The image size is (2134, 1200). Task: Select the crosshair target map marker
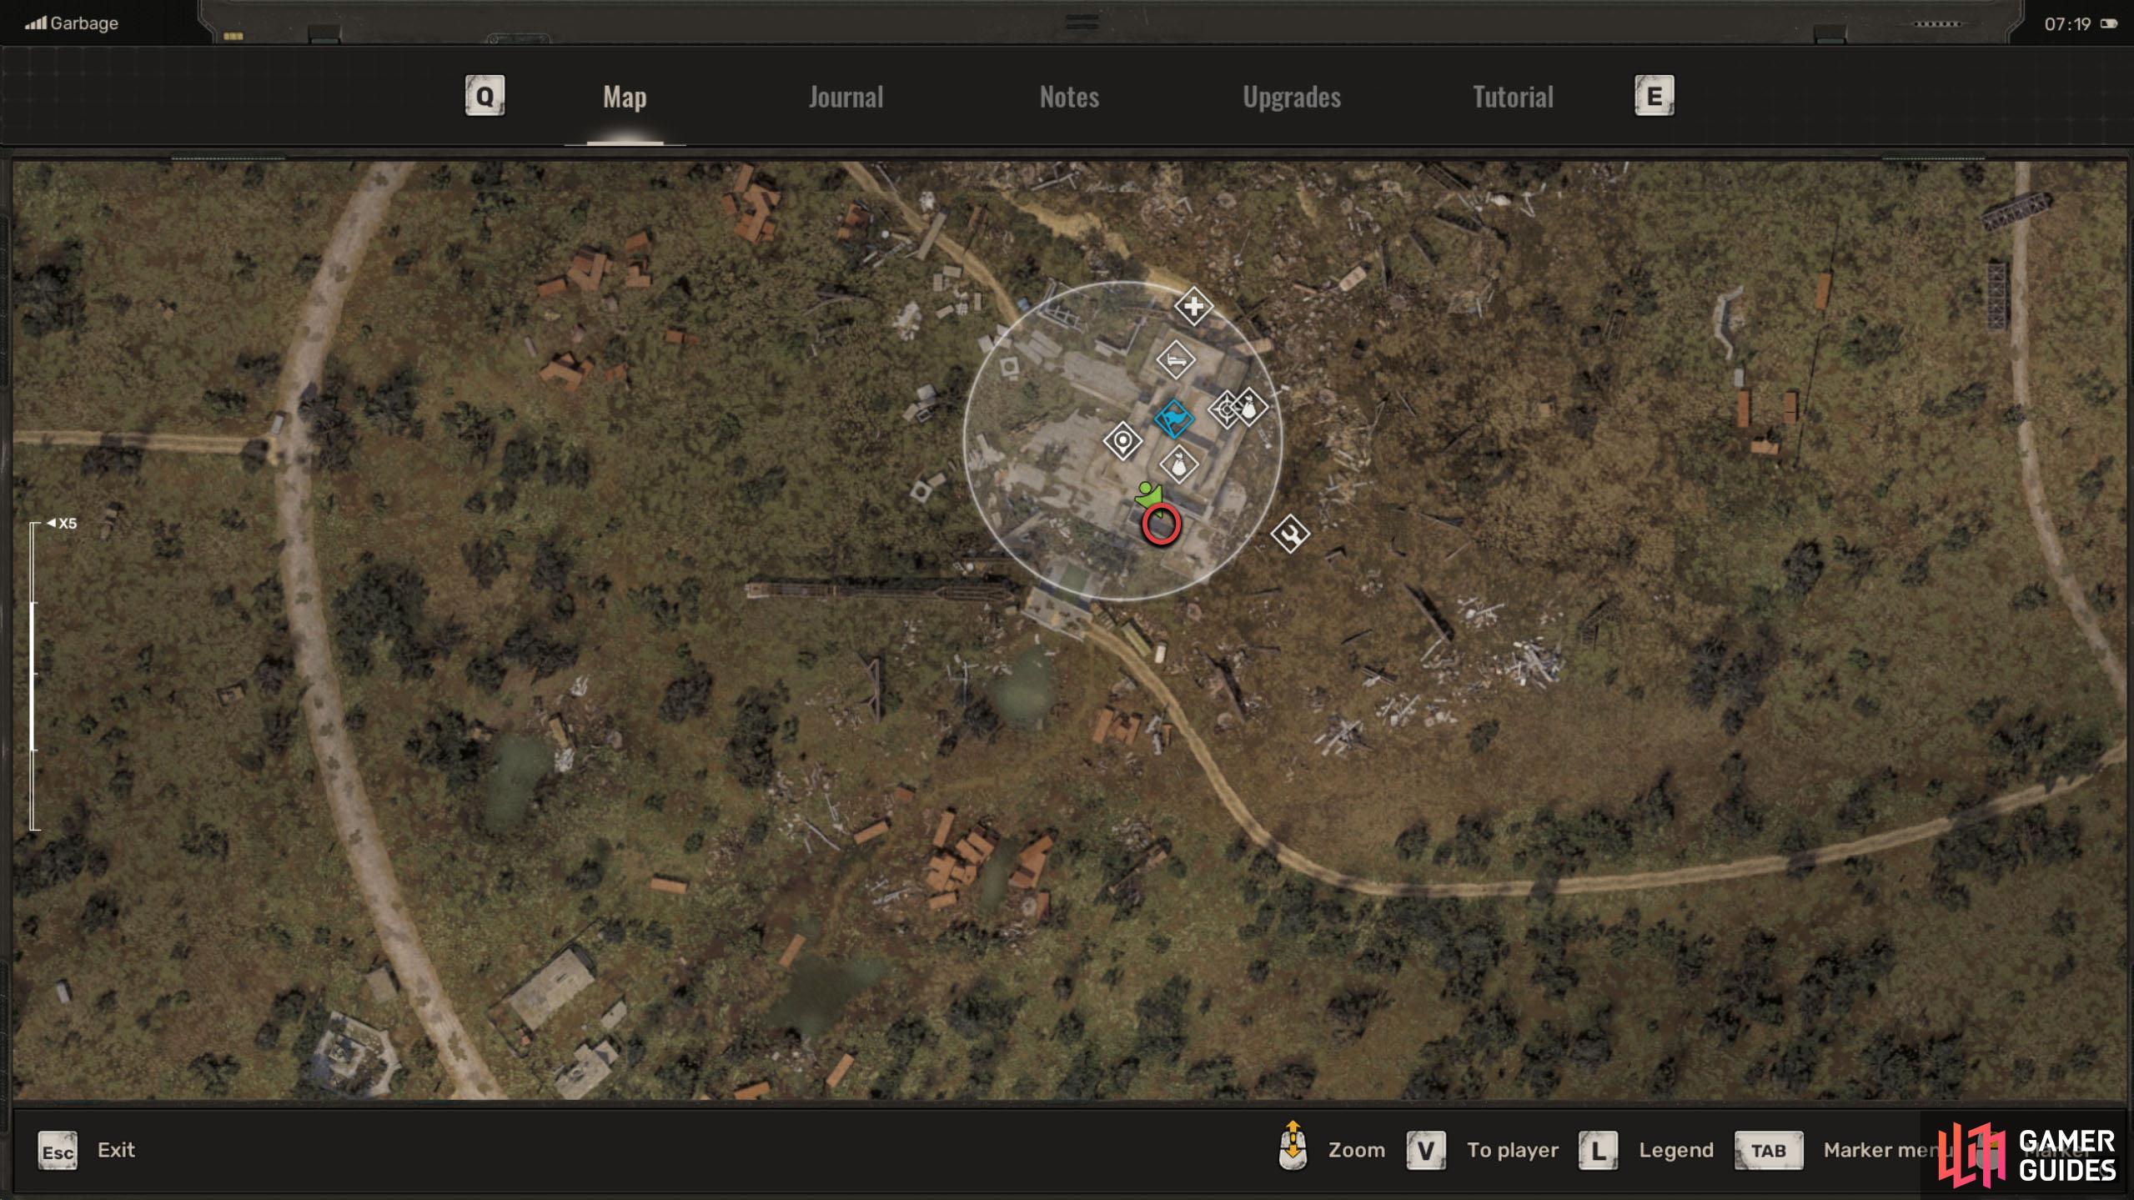click(1227, 409)
